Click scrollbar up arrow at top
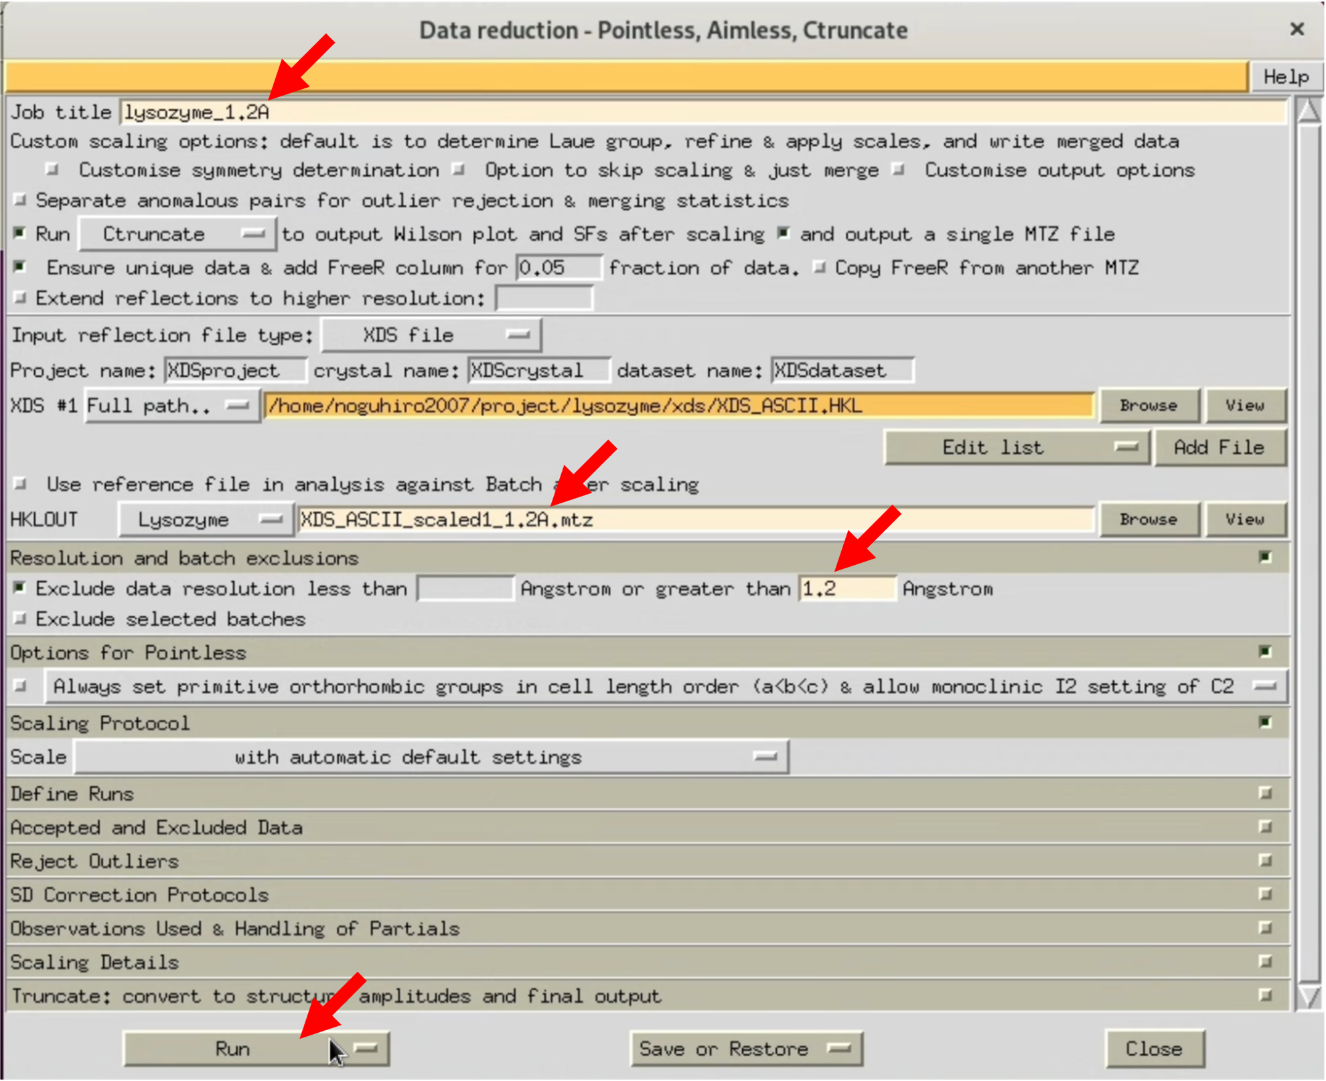1326x1081 pixels. pyautogui.click(x=1308, y=111)
